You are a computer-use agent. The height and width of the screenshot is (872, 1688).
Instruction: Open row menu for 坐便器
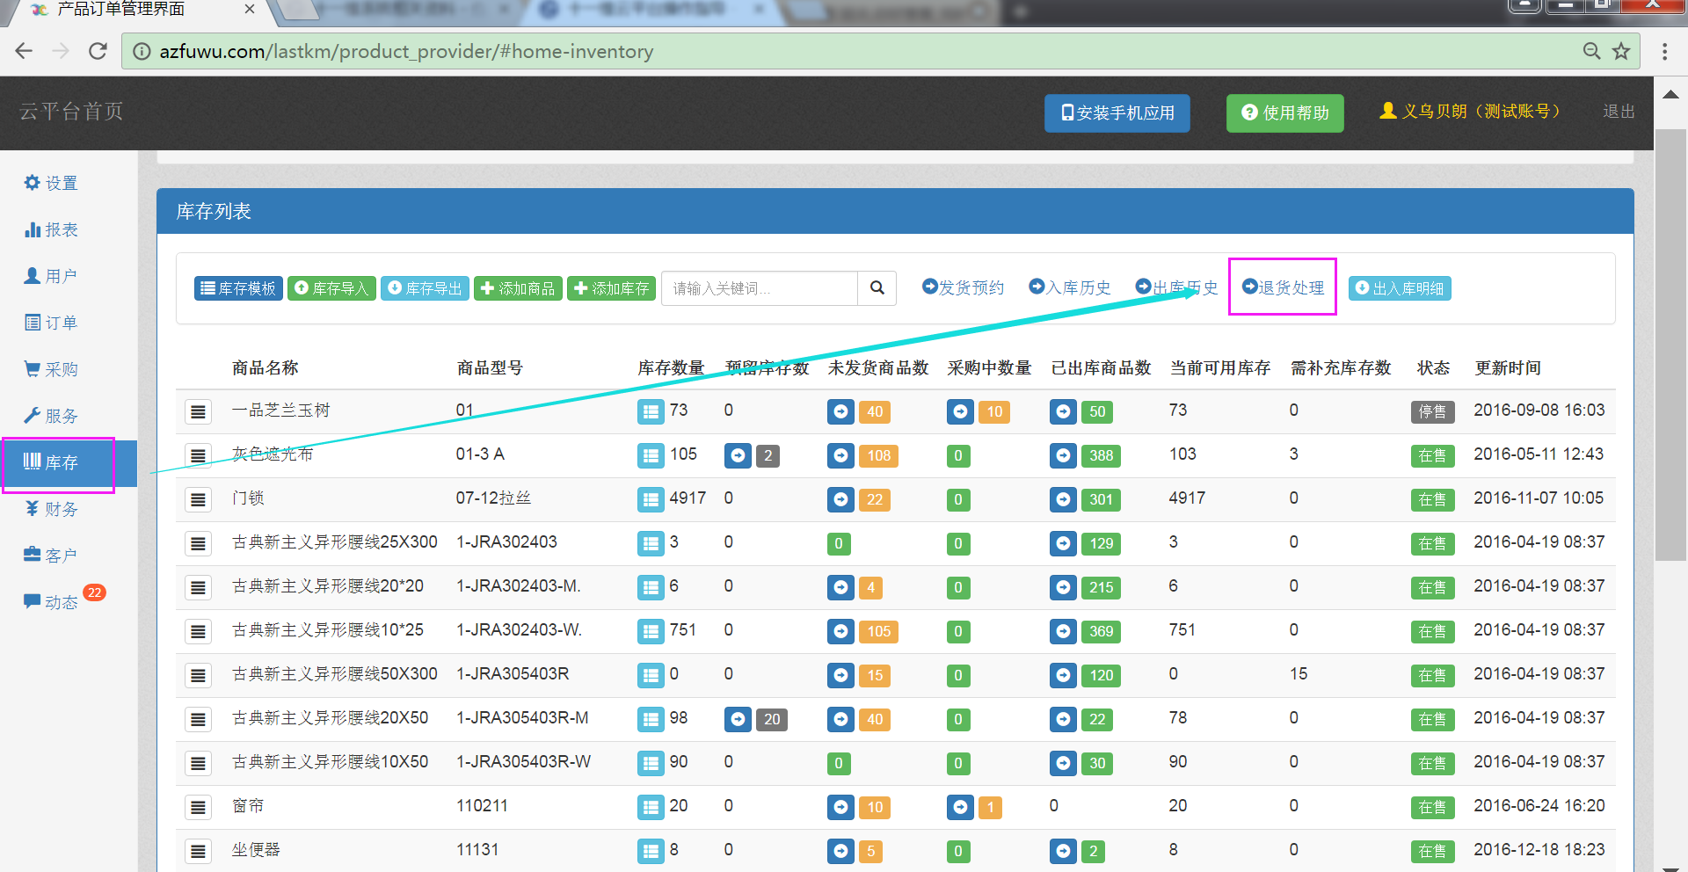199,851
